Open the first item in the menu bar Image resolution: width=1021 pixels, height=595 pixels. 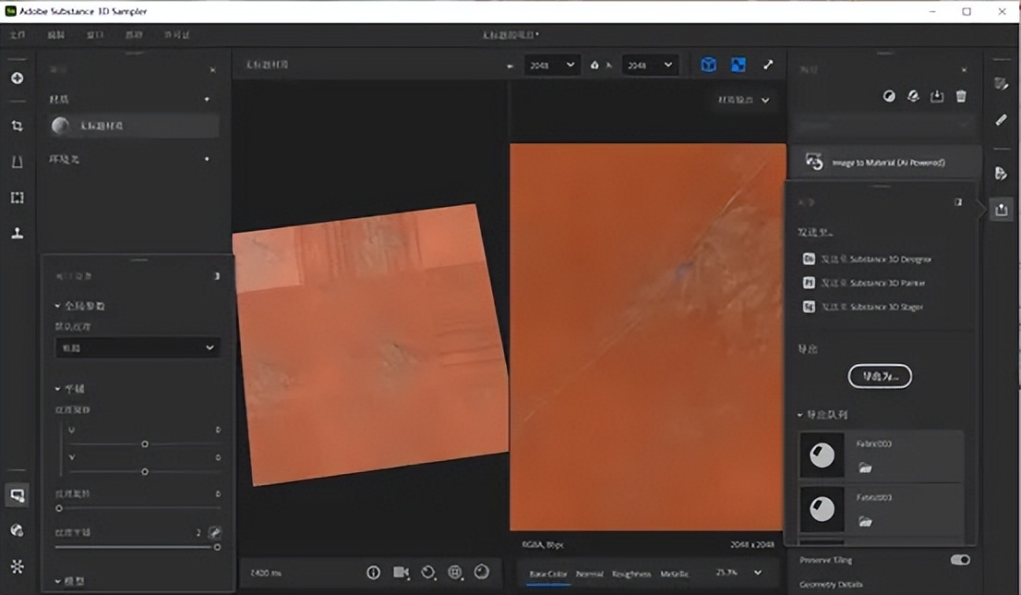tap(17, 34)
